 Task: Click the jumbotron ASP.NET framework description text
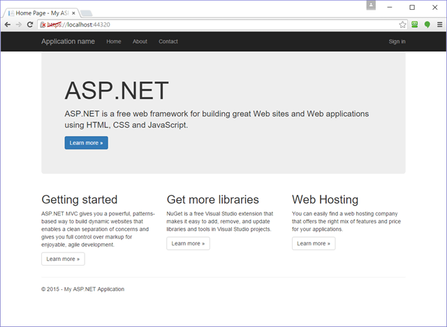(x=217, y=119)
